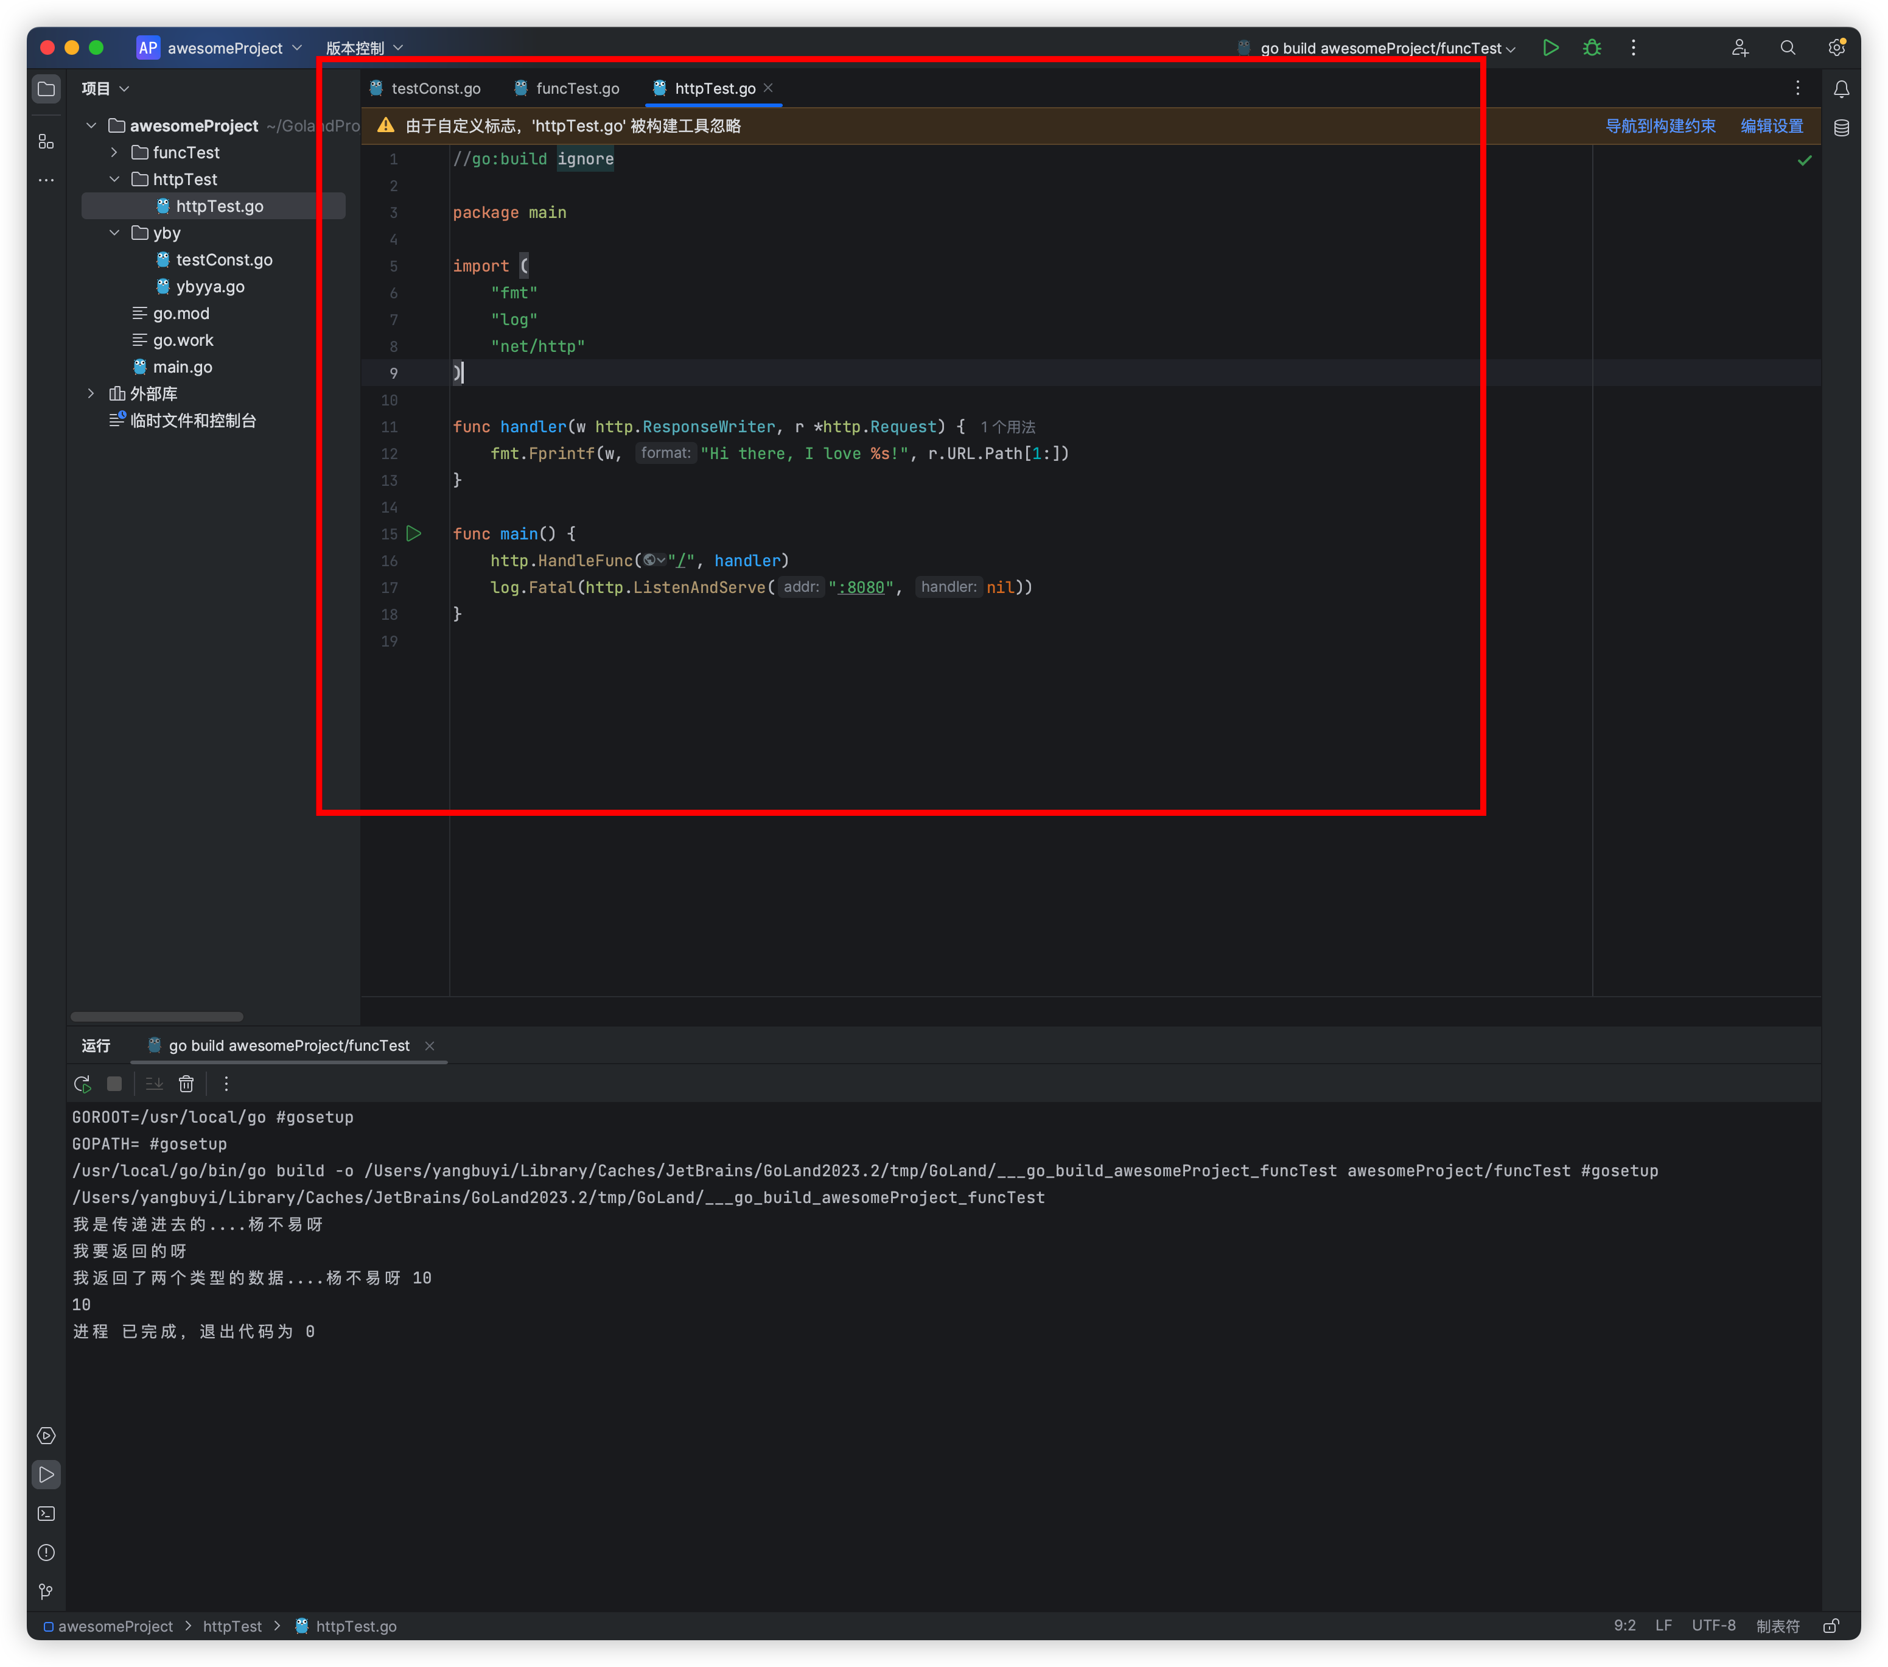
Task: Select httpTest.go in project tree
Action: 214,206
